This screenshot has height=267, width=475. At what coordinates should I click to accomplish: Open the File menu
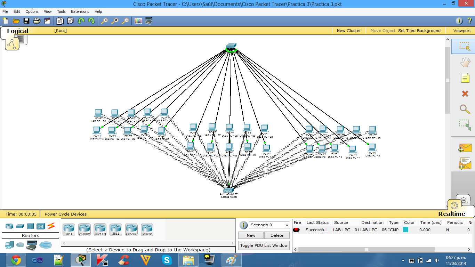click(x=5, y=11)
